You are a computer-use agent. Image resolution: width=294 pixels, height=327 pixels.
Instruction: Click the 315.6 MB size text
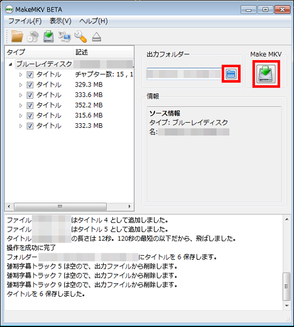pyautogui.click(x=89, y=116)
